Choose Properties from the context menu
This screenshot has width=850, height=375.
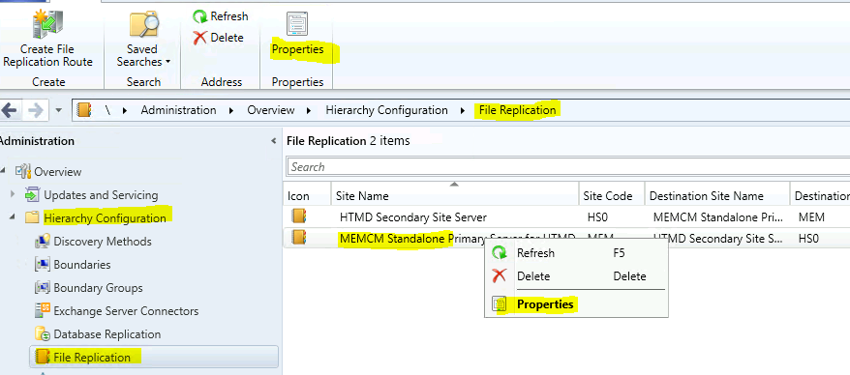[577, 304]
